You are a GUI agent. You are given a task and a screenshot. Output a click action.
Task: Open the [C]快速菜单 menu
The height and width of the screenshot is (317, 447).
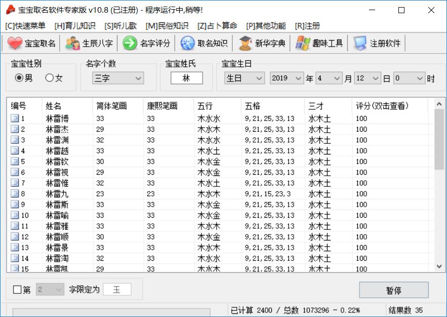pos(25,26)
